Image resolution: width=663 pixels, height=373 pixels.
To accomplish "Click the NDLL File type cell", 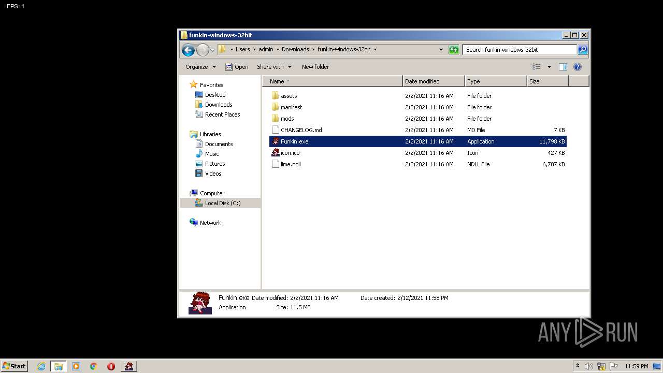I will coord(478,164).
